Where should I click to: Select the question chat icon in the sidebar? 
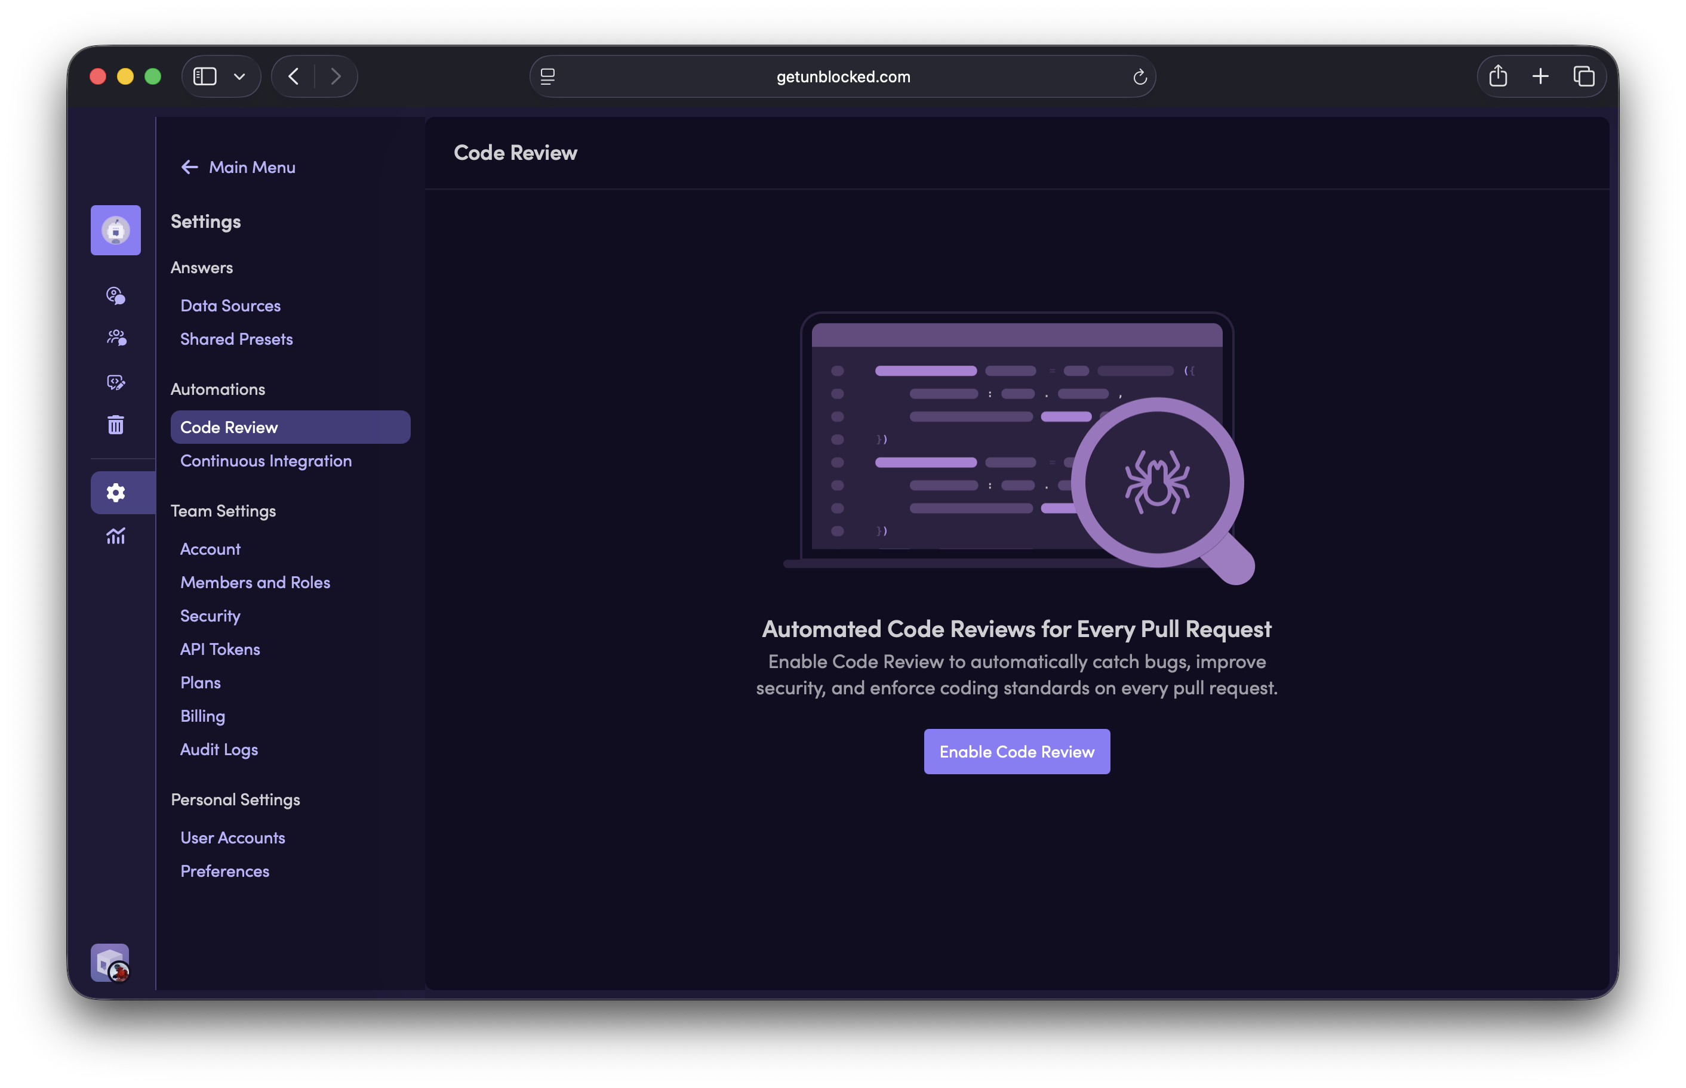tap(115, 295)
